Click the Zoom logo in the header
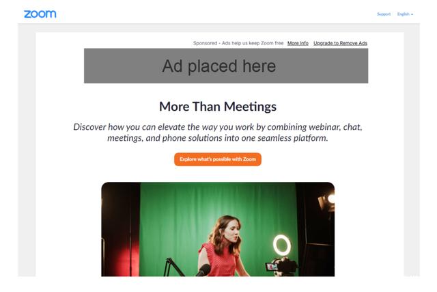 (40, 14)
